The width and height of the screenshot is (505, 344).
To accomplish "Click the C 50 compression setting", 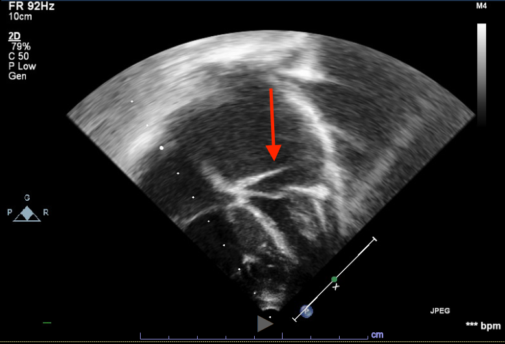I will pos(21,57).
